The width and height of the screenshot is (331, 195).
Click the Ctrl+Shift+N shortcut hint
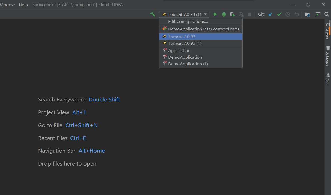coord(82,125)
